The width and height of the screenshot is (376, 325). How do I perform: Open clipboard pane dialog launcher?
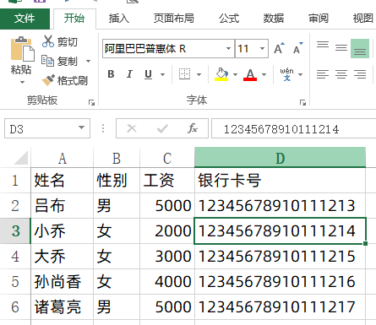(91, 103)
